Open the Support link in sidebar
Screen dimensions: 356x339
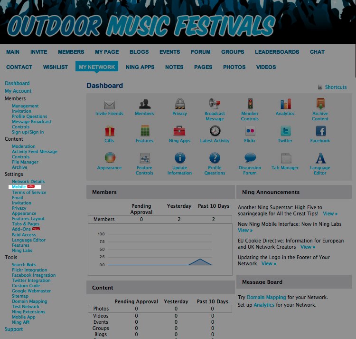[14, 329]
